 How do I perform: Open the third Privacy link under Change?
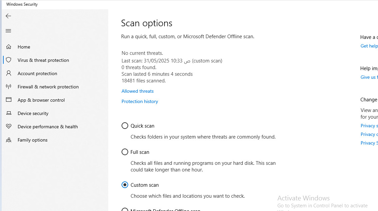(x=369, y=143)
